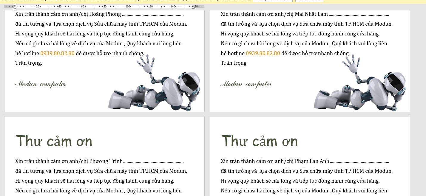The height and width of the screenshot is (196, 426).
Task: Click "đã tin tưởng và lựa chọn" line in Phạm Lan Anh card
Action: (307, 171)
